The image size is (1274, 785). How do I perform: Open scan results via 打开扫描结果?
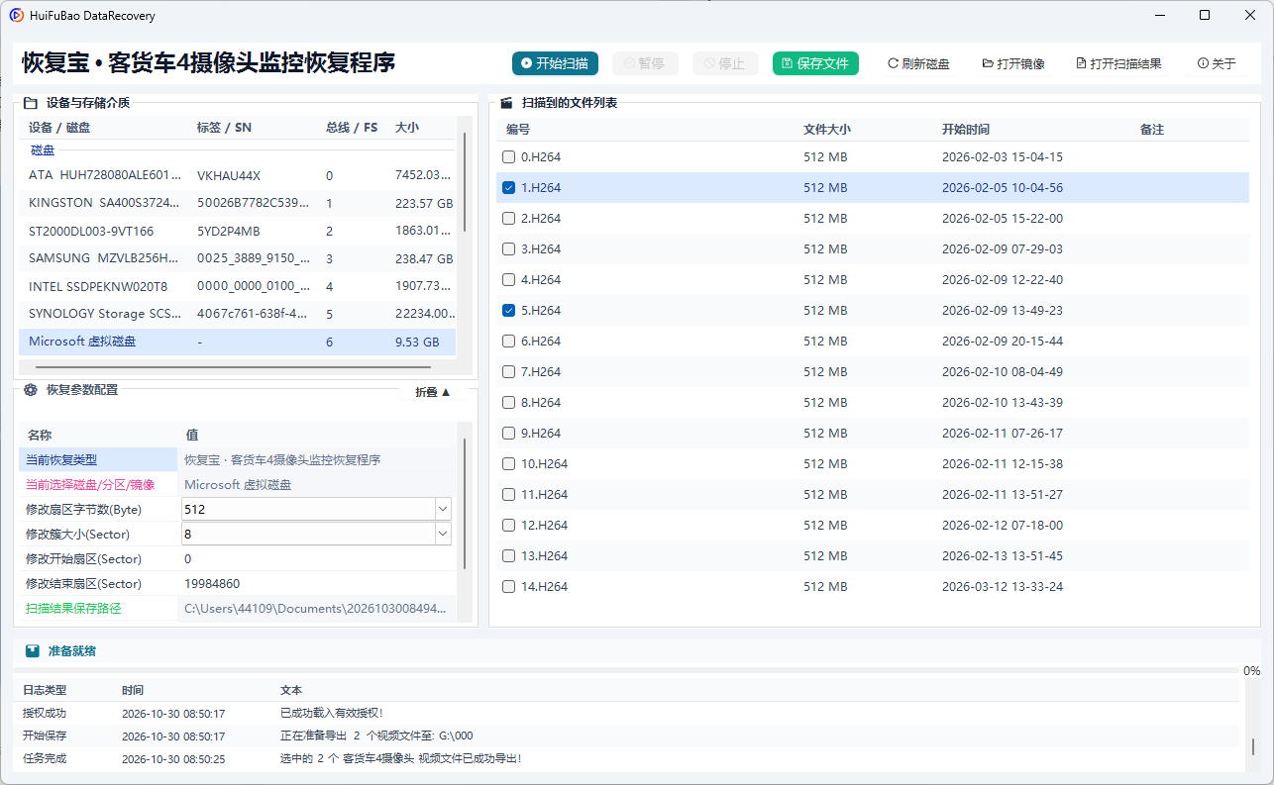[x=1118, y=63]
